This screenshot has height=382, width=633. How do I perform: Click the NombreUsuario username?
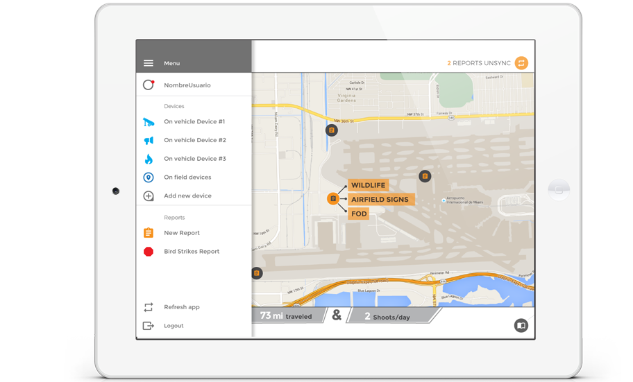tap(187, 85)
